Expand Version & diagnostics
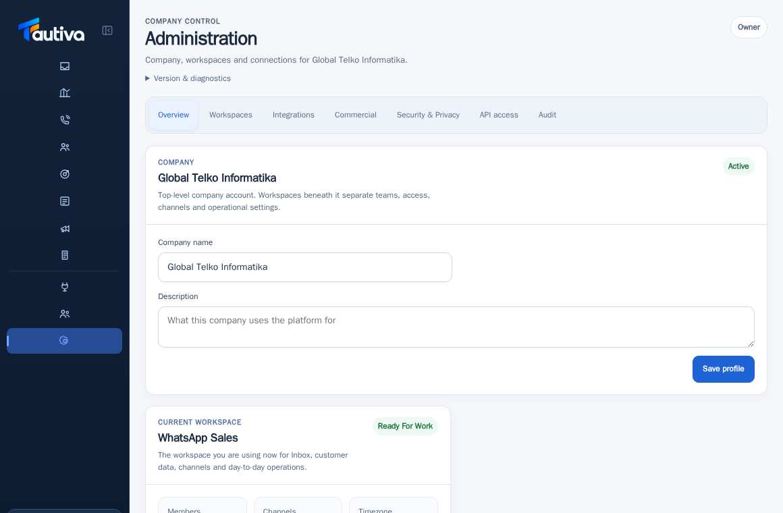Viewport: 783px width, 513px height. (188, 78)
